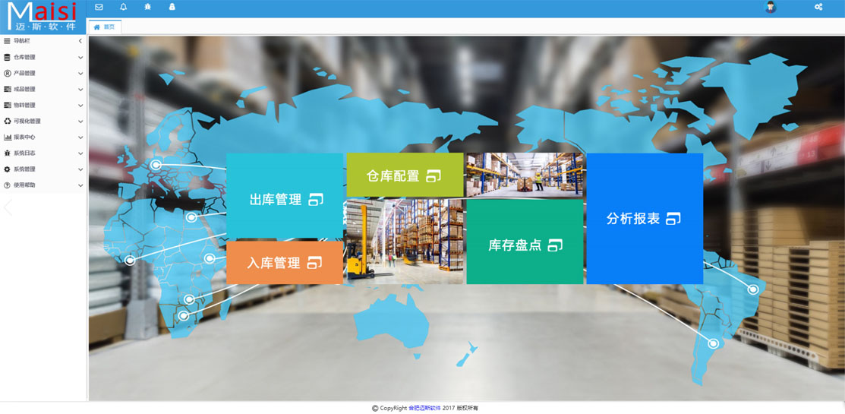Screen dimensions: 845x414
Task: Open the 出库管理 tile
Action: tap(285, 200)
